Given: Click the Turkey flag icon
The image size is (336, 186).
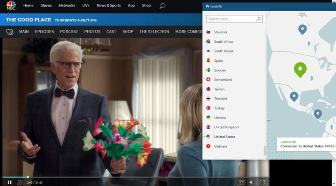Looking at the screenshot, I should point(208,108).
